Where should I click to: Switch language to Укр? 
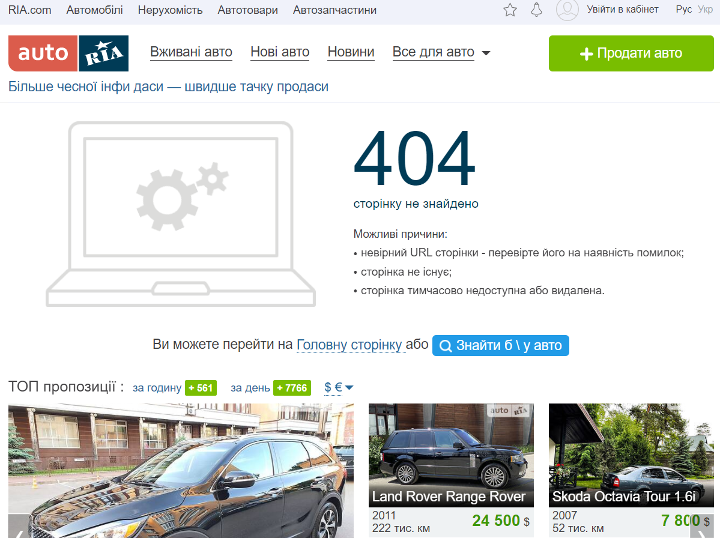(705, 10)
